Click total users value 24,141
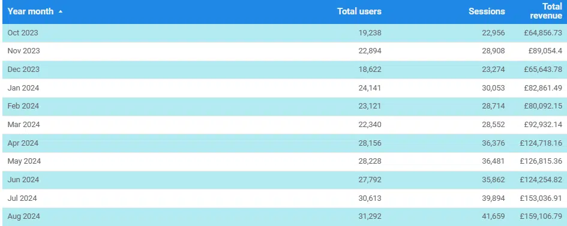567x226 pixels. tap(370, 88)
